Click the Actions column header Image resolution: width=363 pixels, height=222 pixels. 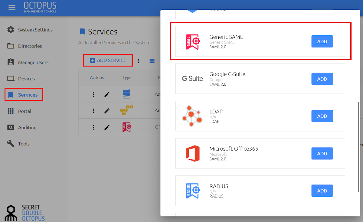click(x=97, y=77)
